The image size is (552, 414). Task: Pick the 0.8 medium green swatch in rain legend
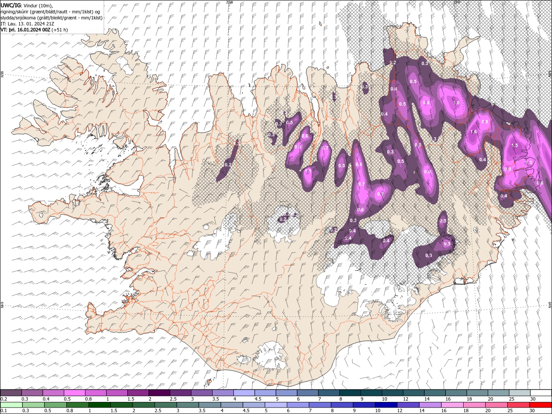pos(78,405)
